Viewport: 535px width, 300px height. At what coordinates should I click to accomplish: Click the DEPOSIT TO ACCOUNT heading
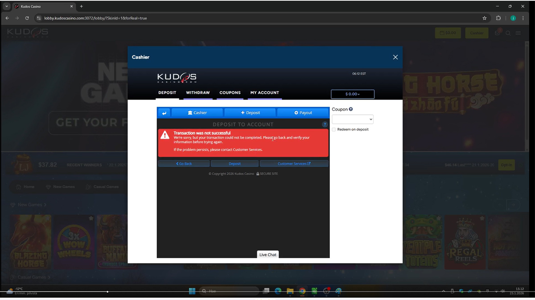pos(243,124)
